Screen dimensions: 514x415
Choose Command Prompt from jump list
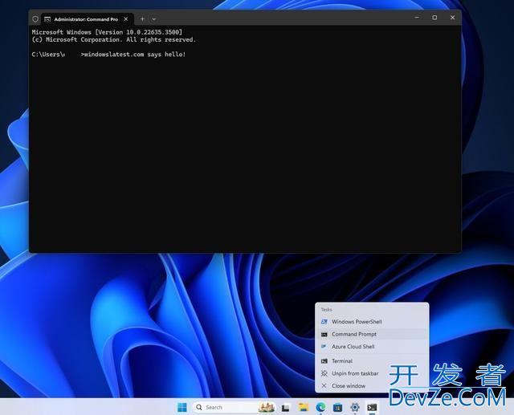coord(372,334)
